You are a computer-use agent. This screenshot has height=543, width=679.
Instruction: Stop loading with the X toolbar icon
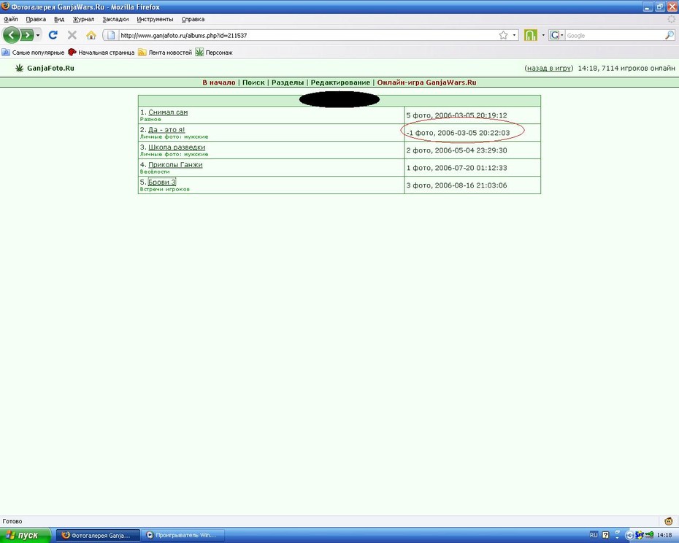pos(72,35)
